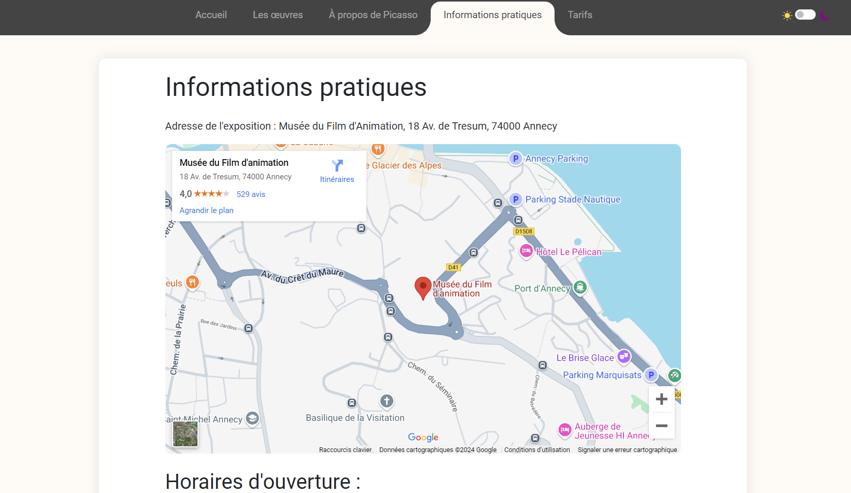Click the Glacier des Alpes label
Screen dimensions: 851x493
coord(404,165)
